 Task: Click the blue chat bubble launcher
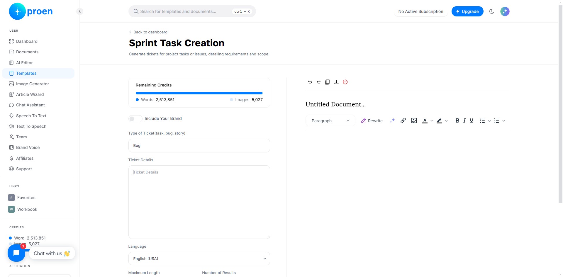click(x=16, y=253)
